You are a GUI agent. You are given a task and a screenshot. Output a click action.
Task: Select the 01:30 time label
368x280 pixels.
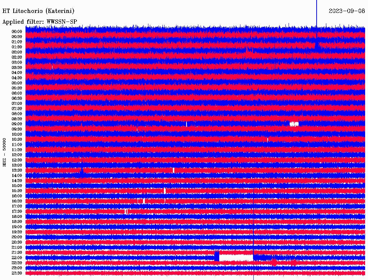(17, 47)
